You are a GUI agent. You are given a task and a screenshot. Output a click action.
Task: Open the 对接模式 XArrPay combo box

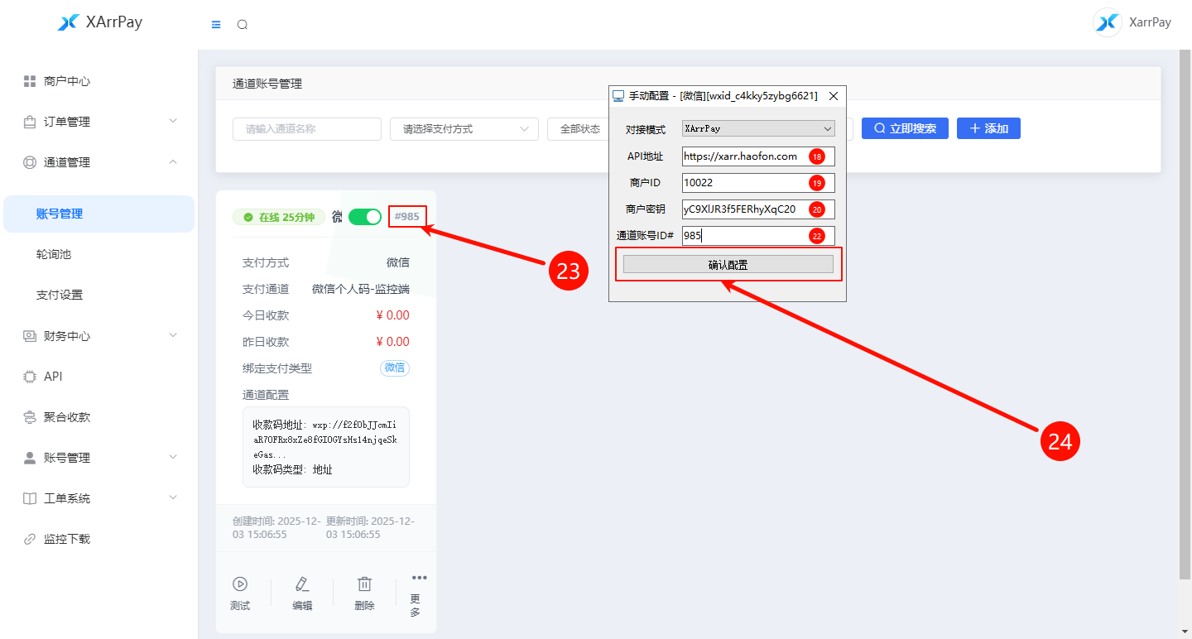click(x=758, y=129)
